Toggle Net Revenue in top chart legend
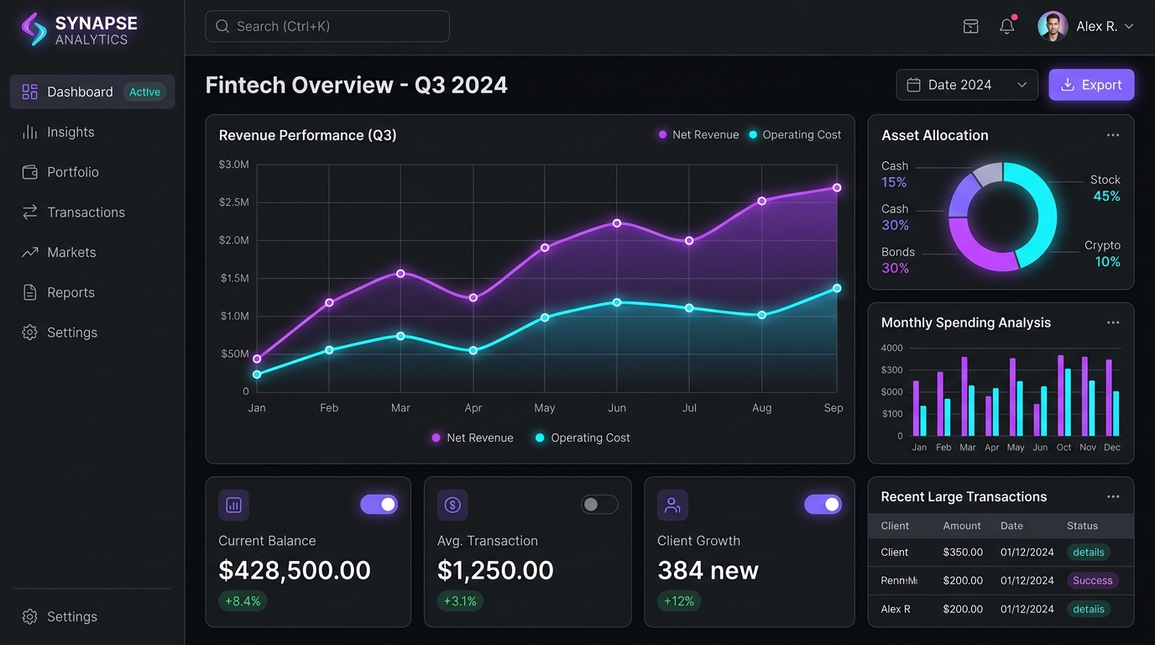 (698, 134)
